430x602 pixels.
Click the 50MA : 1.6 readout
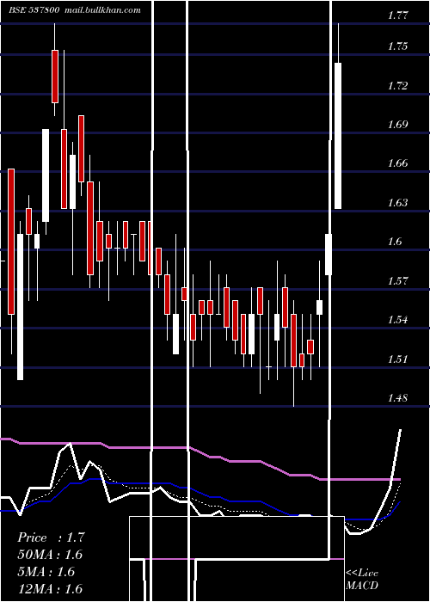point(50,555)
